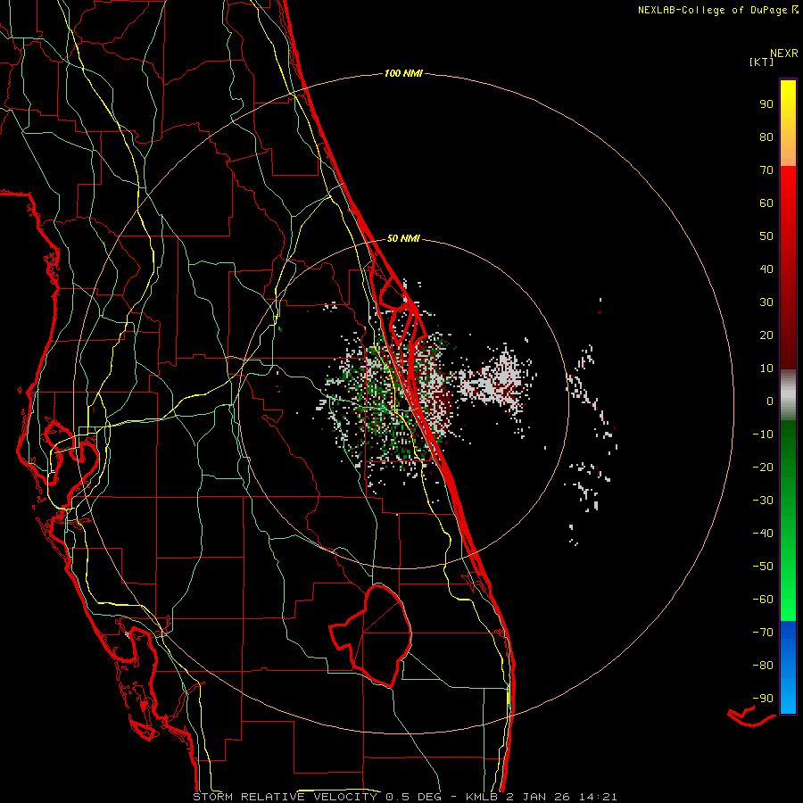Click the -80 value on the velocity scale

(x=763, y=666)
